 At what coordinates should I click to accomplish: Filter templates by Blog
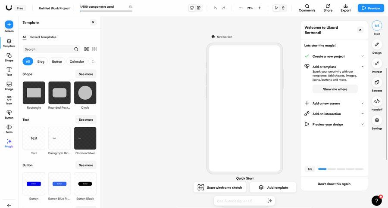(41, 61)
